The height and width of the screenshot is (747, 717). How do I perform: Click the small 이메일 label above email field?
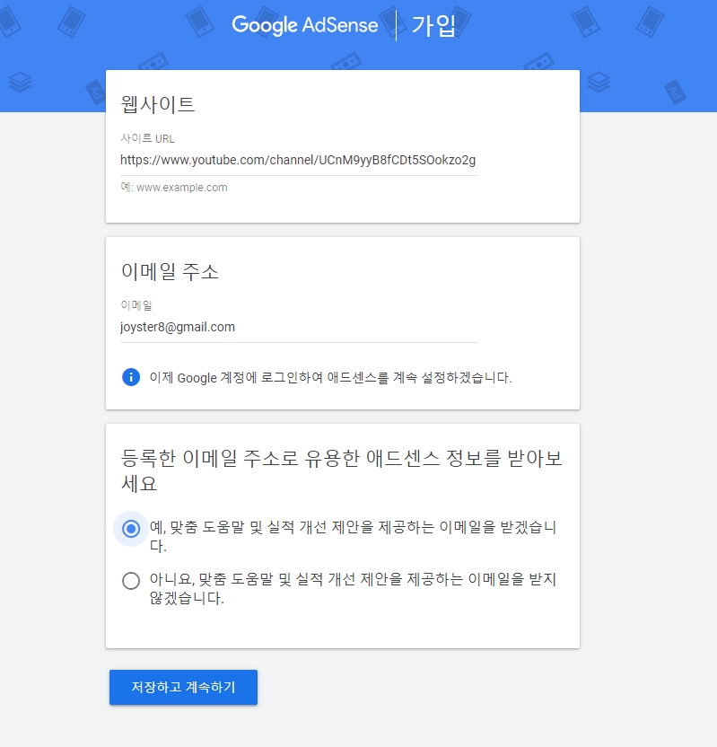pos(136,305)
